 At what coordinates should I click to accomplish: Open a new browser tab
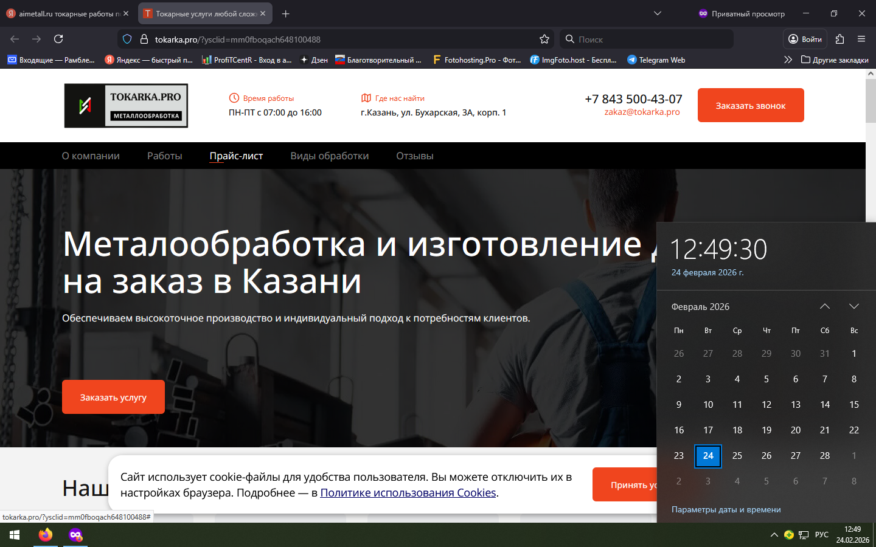(x=286, y=13)
